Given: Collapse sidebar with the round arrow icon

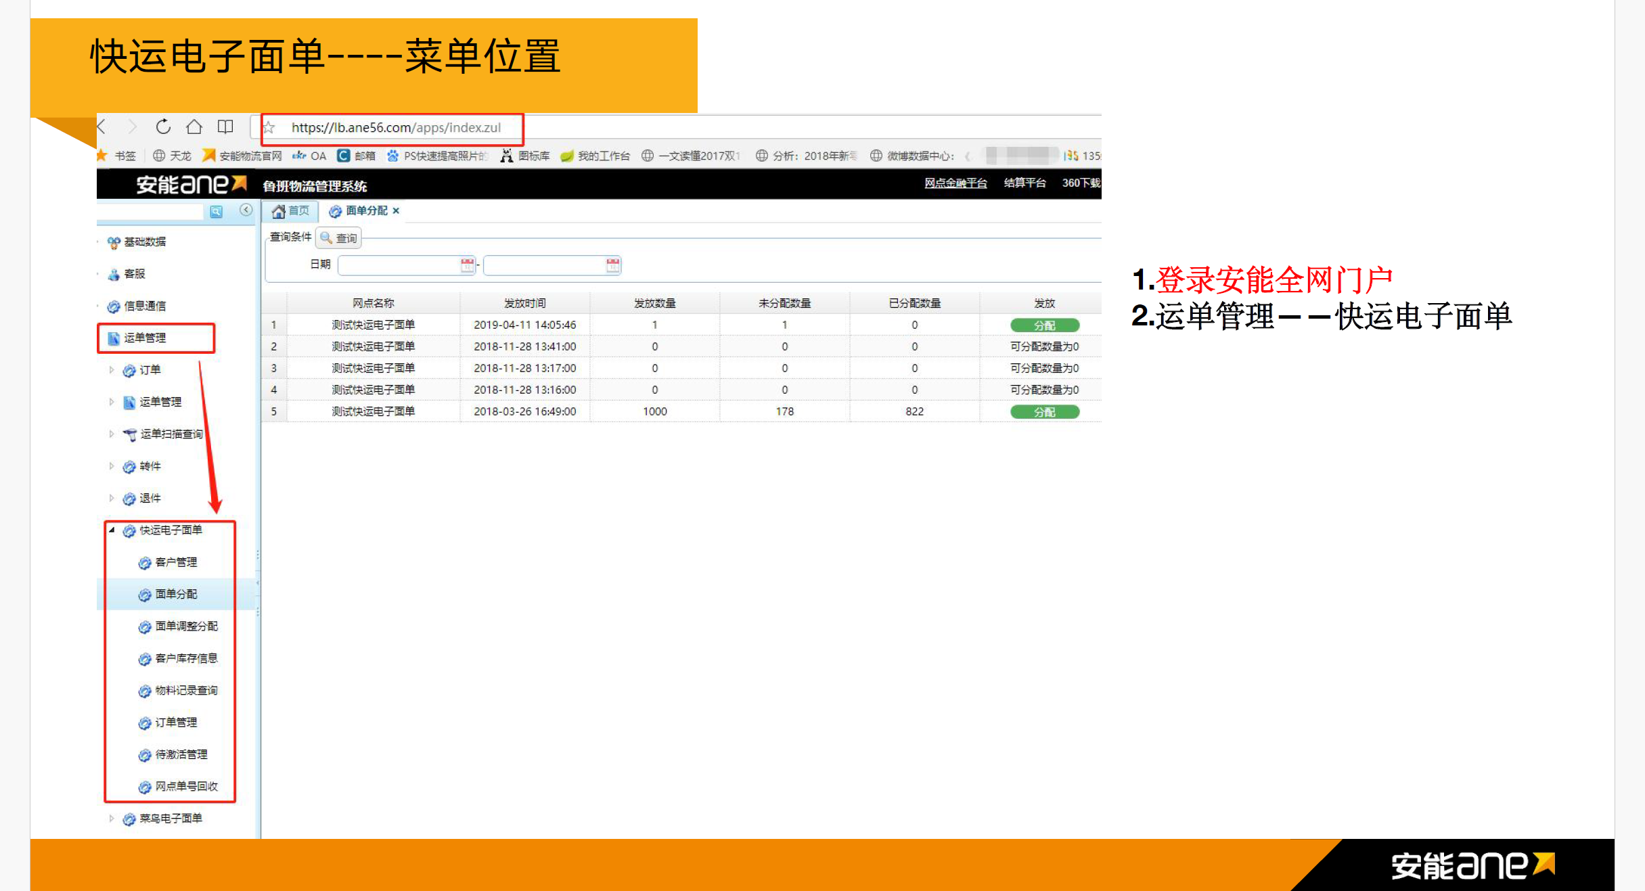Looking at the screenshot, I should tap(246, 210).
